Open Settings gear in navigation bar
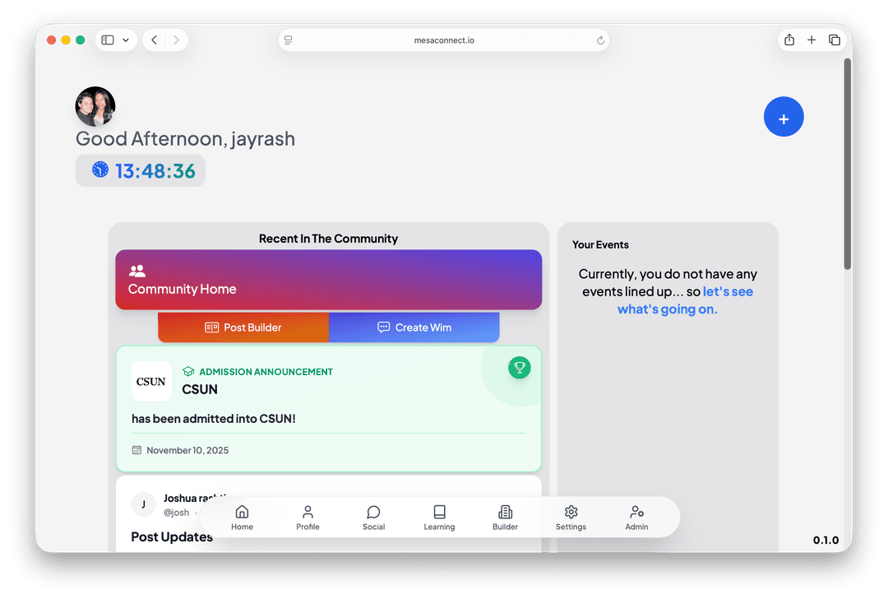 (x=571, y=518)
